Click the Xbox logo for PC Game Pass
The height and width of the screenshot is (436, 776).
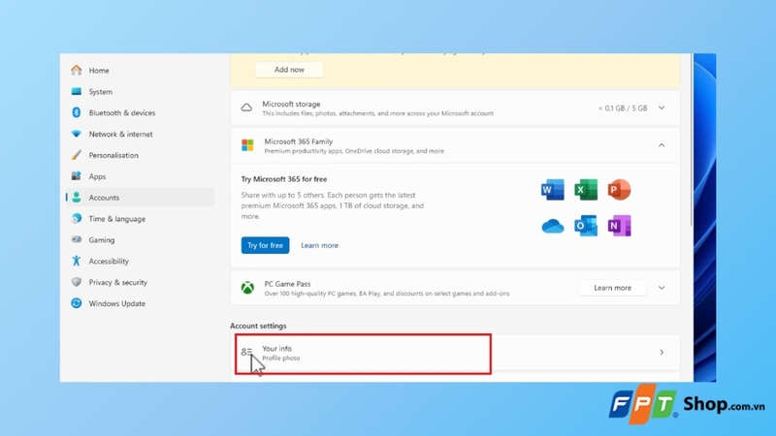point(247,288)
